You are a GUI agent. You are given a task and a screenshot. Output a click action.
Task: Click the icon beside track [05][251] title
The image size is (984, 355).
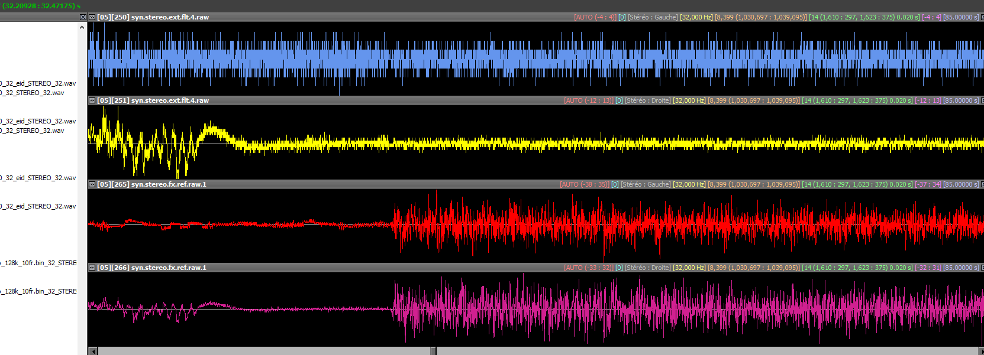pos(92,100)
